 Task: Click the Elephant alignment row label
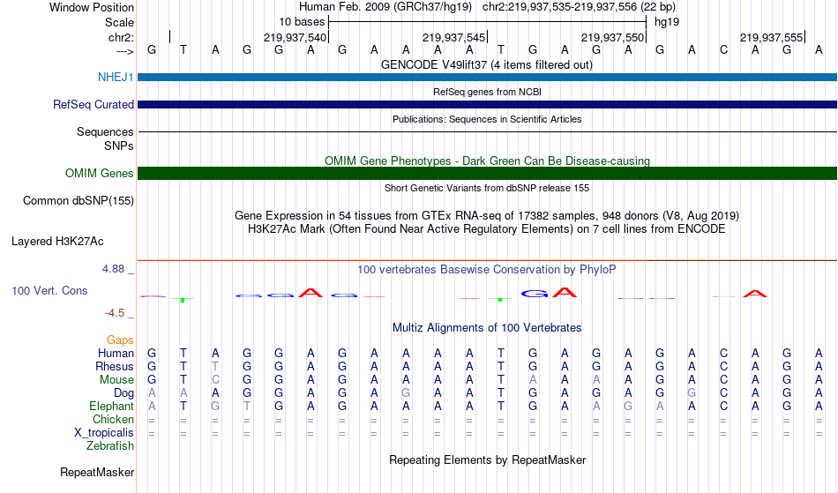tap(112, 407)
